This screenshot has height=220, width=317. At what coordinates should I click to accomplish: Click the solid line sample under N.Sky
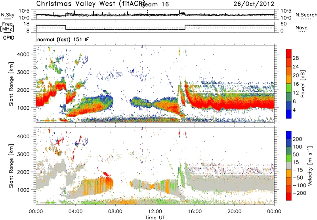tap(8, 19)
